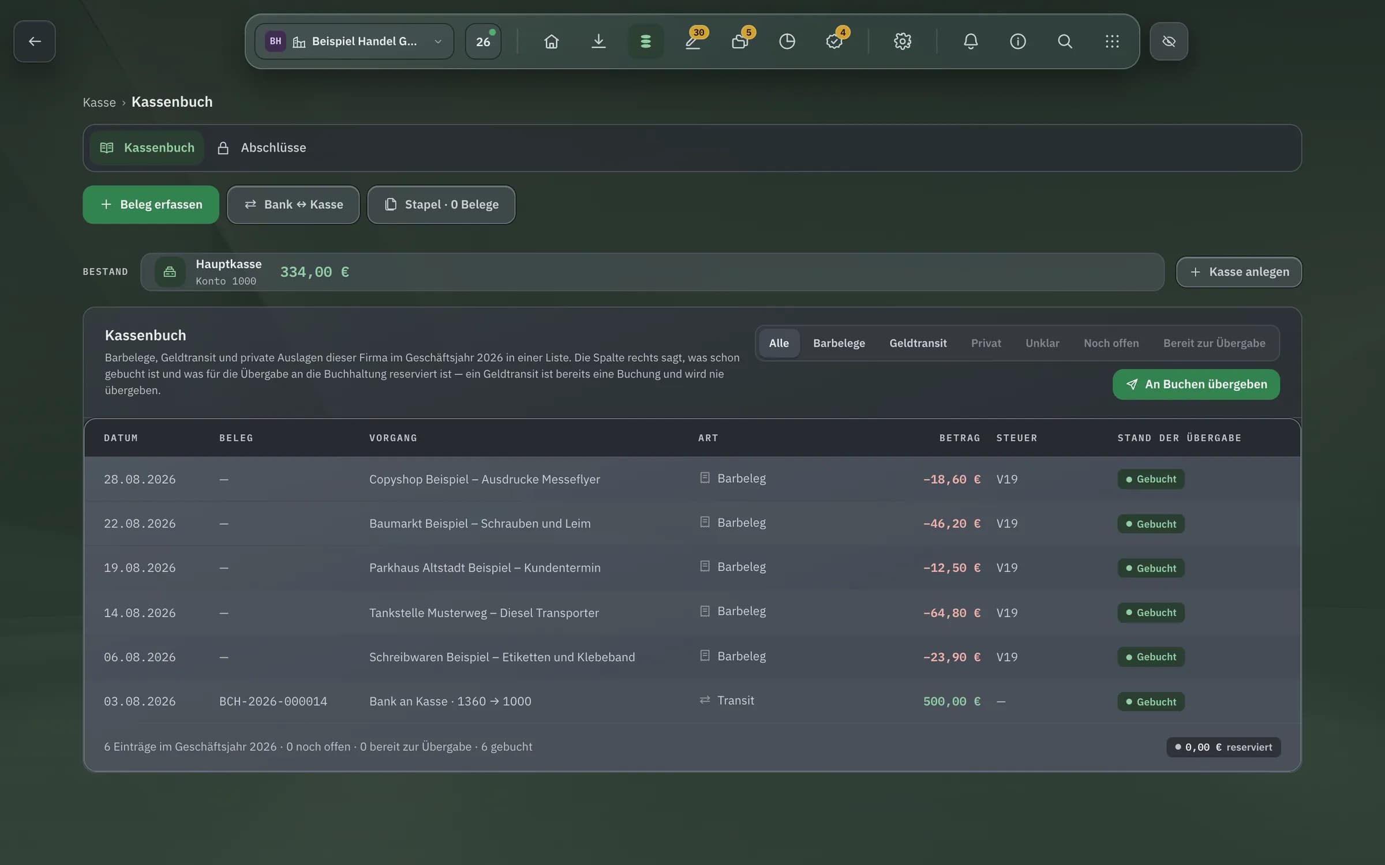Open Copyshop Beispiel – Ausdrucke Messeflyer entry
The width and height of the screenshot is (1385, 865).
pyautogui.click(x=484, y=479)
